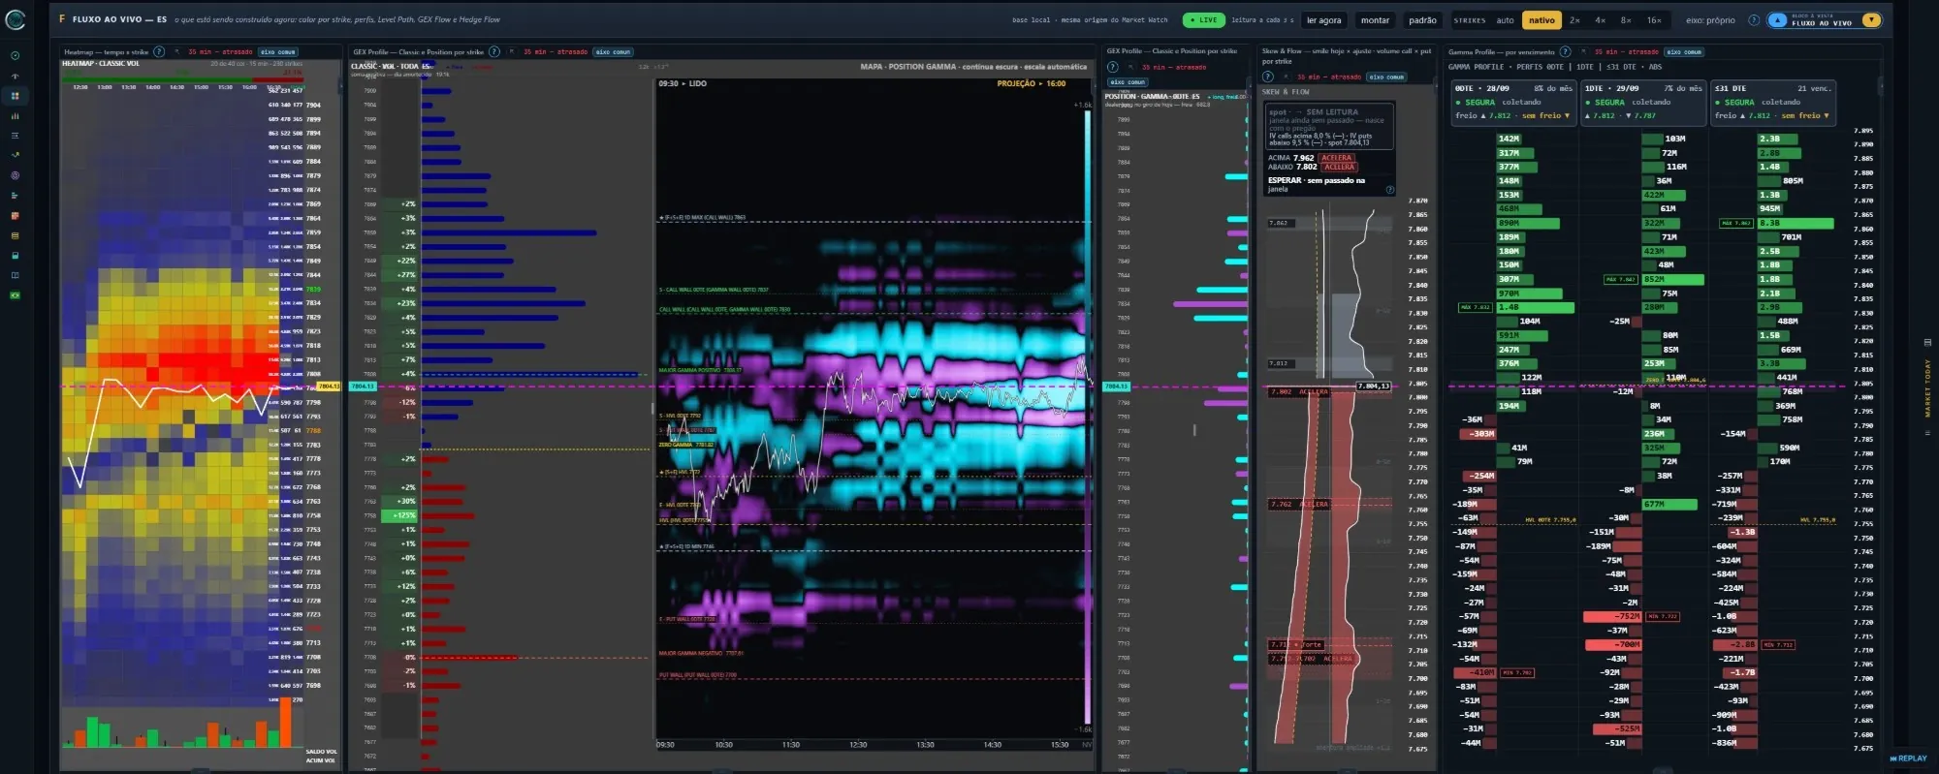The image size is (1939, 774).
Task: Click the small help icon inside the ESPERAR box
Action: point(1390,190)
